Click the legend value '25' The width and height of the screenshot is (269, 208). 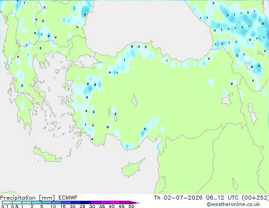click(x=82, y=206)
